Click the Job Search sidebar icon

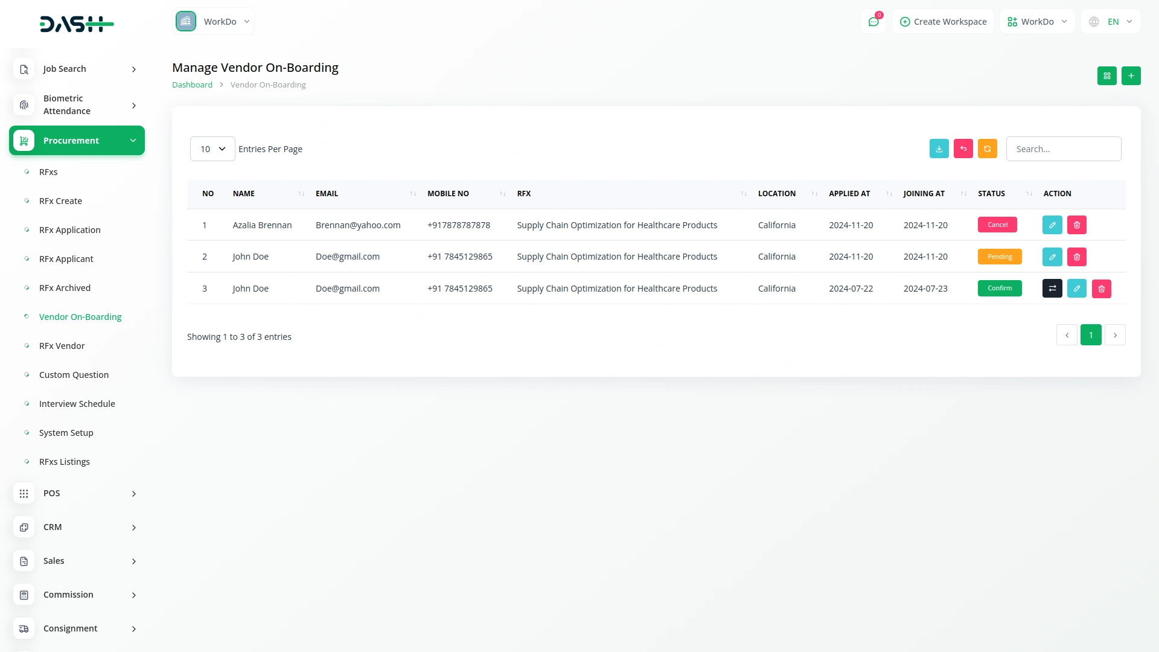[24, 69]
